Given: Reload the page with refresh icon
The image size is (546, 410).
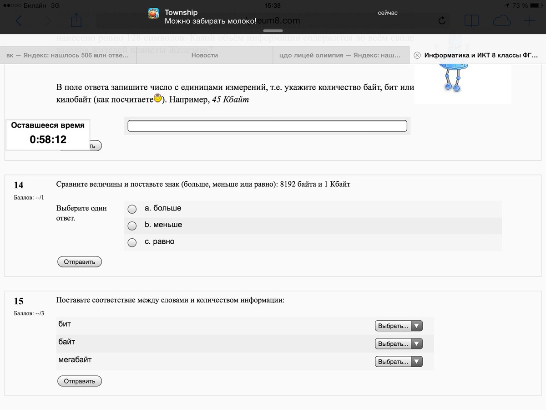Looking at the screenshot, I should pos(441,20).
